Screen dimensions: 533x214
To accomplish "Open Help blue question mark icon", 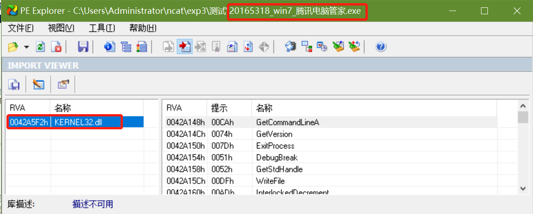I will click(381, 47).
